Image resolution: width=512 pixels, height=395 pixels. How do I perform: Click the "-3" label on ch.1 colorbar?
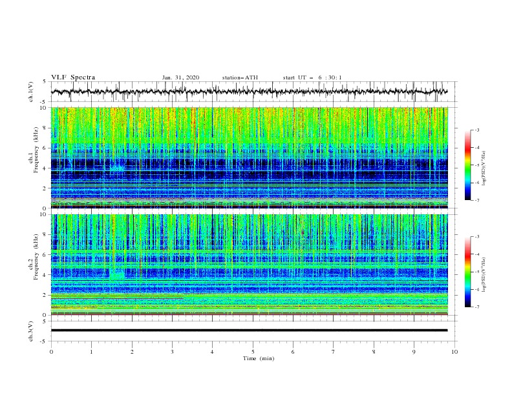[476, 130]
